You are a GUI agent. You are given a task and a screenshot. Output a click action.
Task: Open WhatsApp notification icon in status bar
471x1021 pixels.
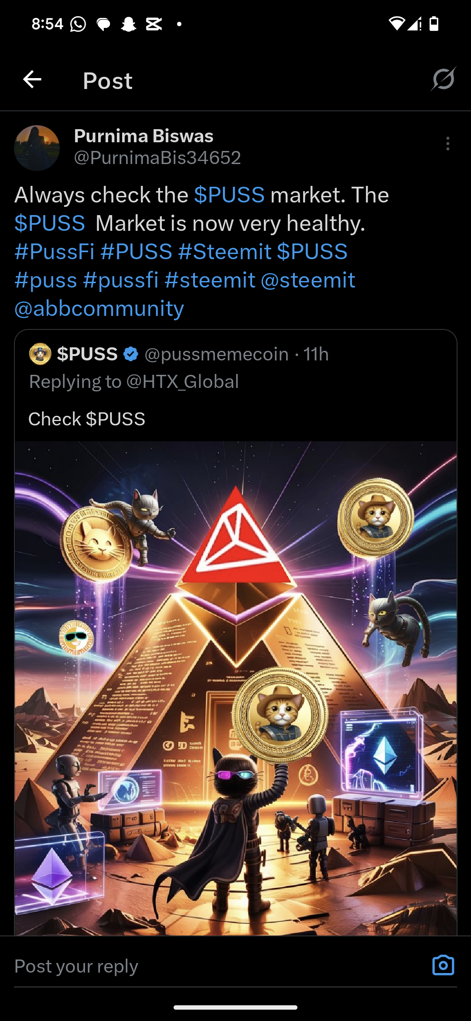(x=78, y=24)
